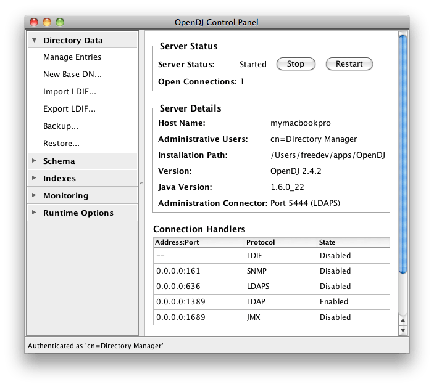Select the 0.0.0.0:1689 address cell
The height and width of the screenshot is (387, 434).
199,317
